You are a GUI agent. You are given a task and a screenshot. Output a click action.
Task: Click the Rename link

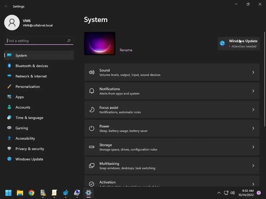pyautogui.click(x=126, y=50)
